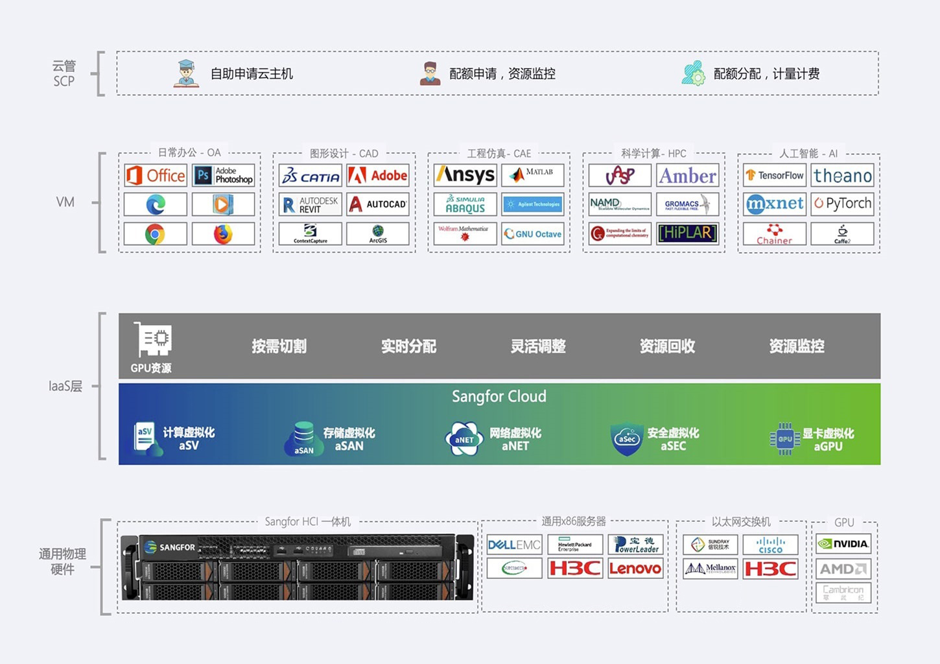
Task: Click the 资源监控 label in gray bar
Action: [x=796, y=346]
